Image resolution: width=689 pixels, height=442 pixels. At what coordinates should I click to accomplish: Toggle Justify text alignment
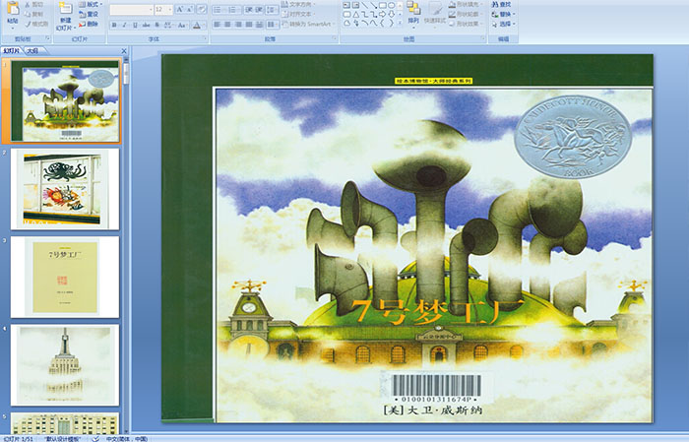[249, 25]
